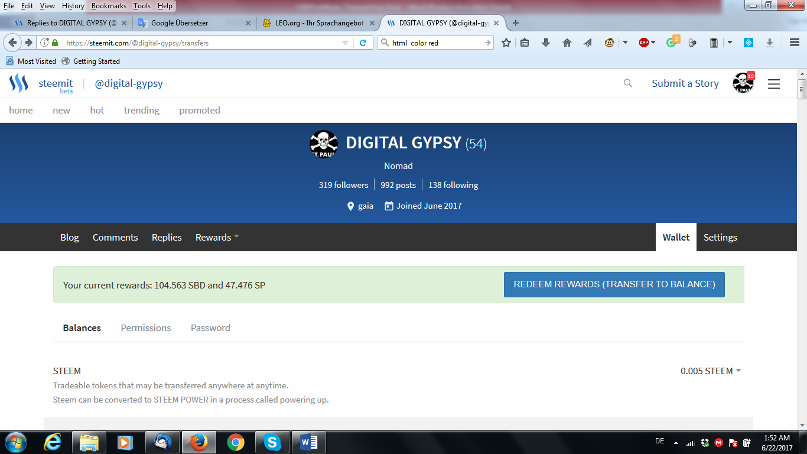
Task: Click the grey spheres extension icon
Action: (x=692, y=43)
